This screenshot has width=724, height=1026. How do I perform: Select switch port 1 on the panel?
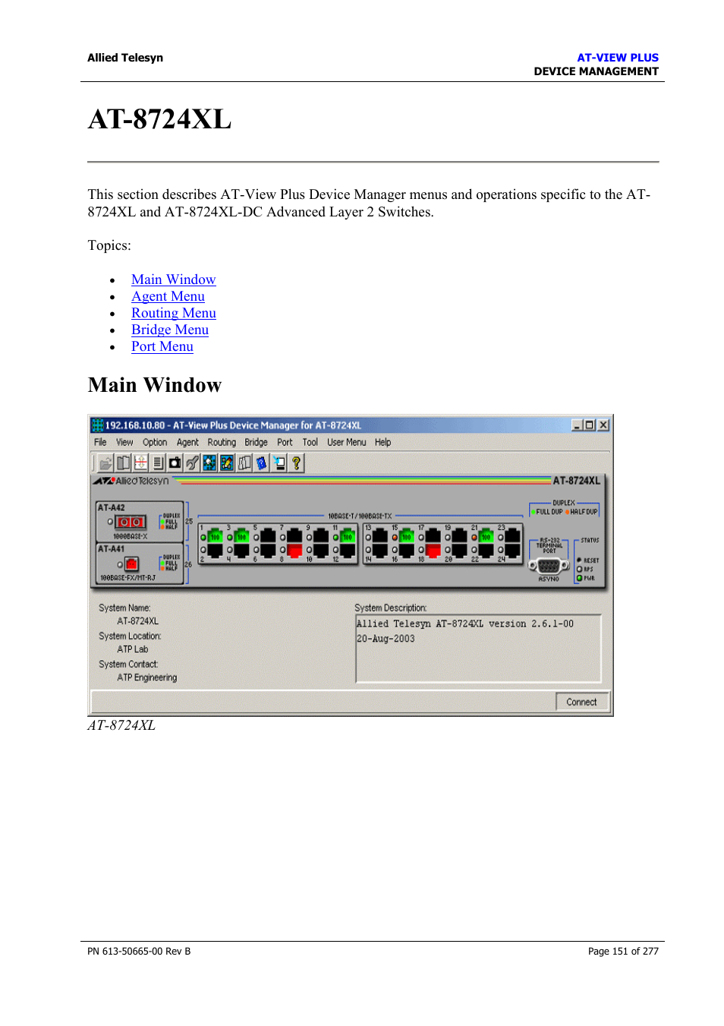(215, 535)
